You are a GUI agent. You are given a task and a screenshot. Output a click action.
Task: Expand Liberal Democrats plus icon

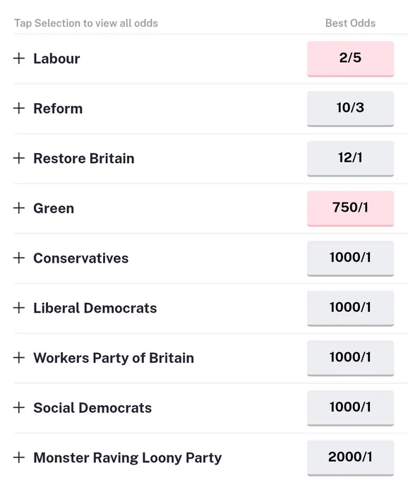[x=19, y=308]
